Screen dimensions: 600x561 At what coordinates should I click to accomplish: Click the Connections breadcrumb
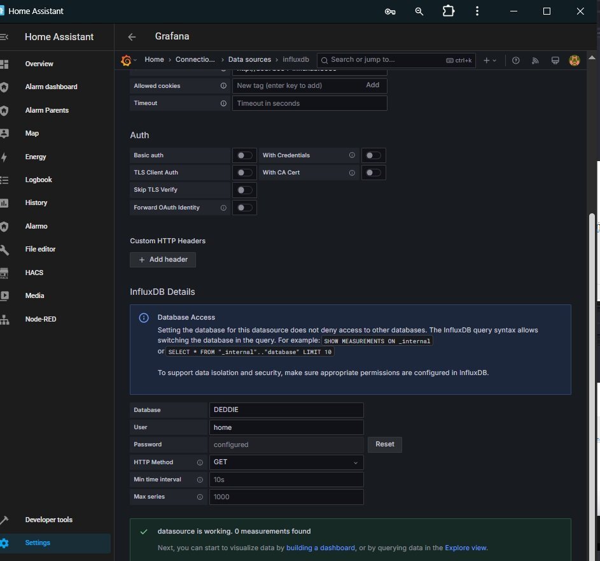click(195, 60)
